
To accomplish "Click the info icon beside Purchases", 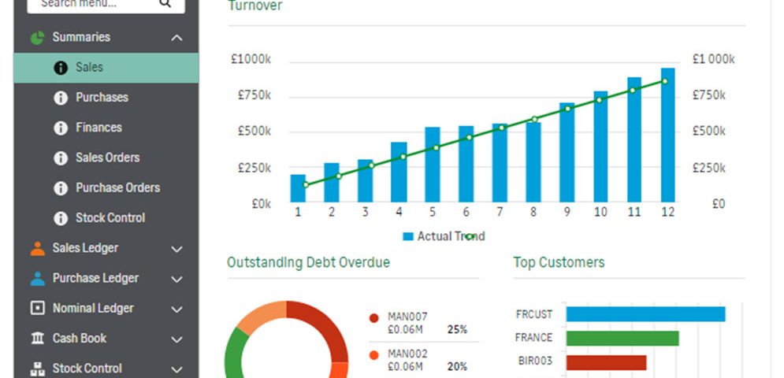I will pos(61,98).
